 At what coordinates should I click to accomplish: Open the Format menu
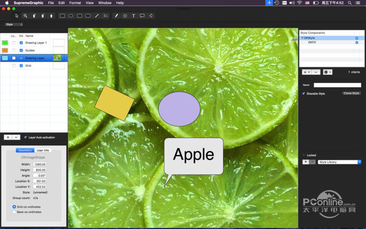click(75, 3)
